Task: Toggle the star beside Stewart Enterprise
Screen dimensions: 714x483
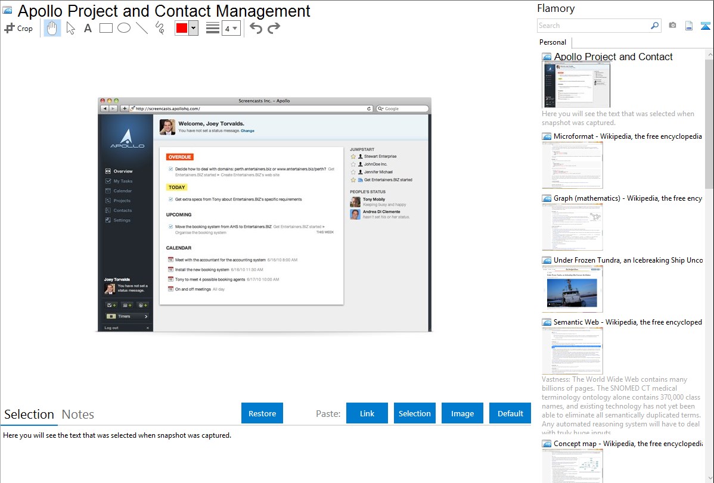Action: pos(353,157)
